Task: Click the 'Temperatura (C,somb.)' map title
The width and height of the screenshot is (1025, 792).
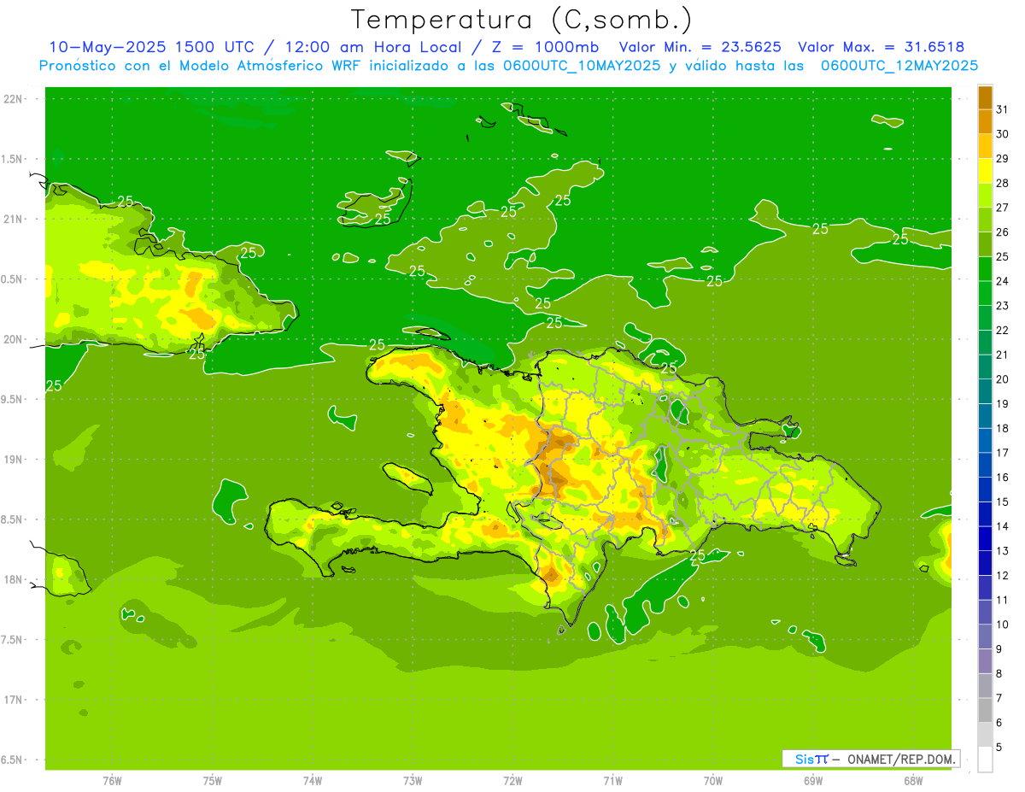Action: 522,20
